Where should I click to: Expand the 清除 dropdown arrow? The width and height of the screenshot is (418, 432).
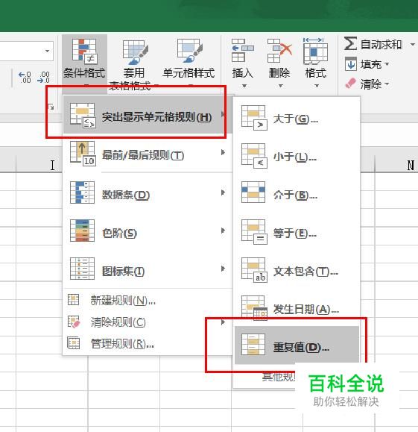(387, 84)
